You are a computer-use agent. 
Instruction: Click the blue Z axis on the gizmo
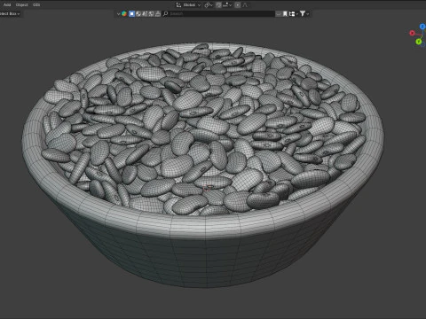click(x=423, y=27)
